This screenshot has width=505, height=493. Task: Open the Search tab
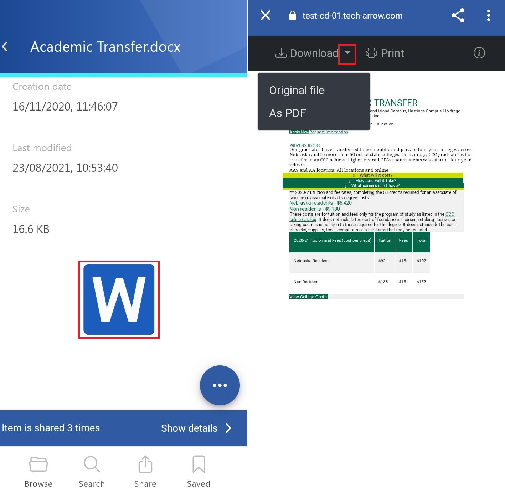[x=92, y=472]
